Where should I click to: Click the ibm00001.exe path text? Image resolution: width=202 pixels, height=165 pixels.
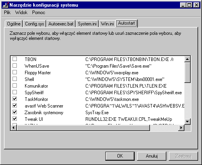pyautogui.click(x=125, y=79)
